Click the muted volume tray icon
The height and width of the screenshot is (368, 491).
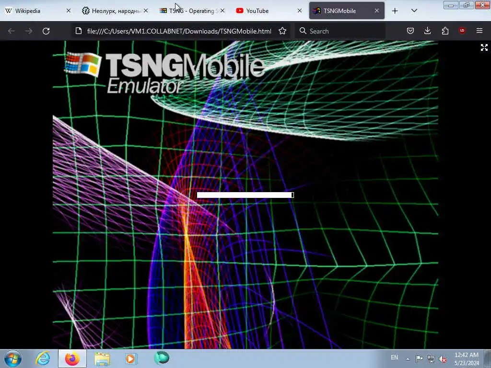[443, 359]
